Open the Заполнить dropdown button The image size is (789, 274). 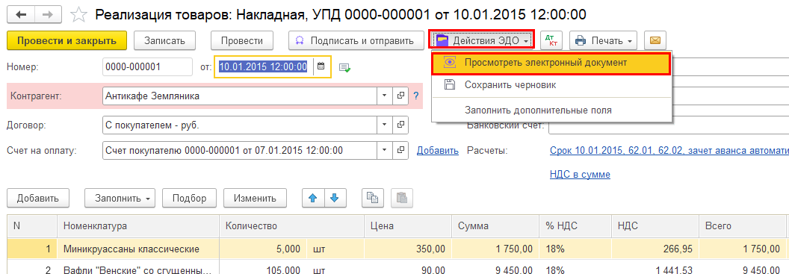[120, 198]
